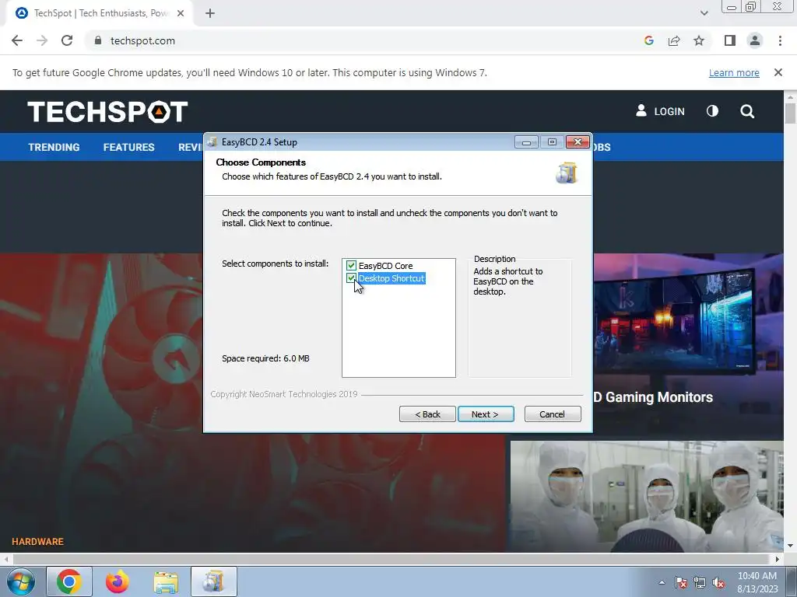797x597 pixels.
Task: Open Chrome side panel
Action: [730, 40]
